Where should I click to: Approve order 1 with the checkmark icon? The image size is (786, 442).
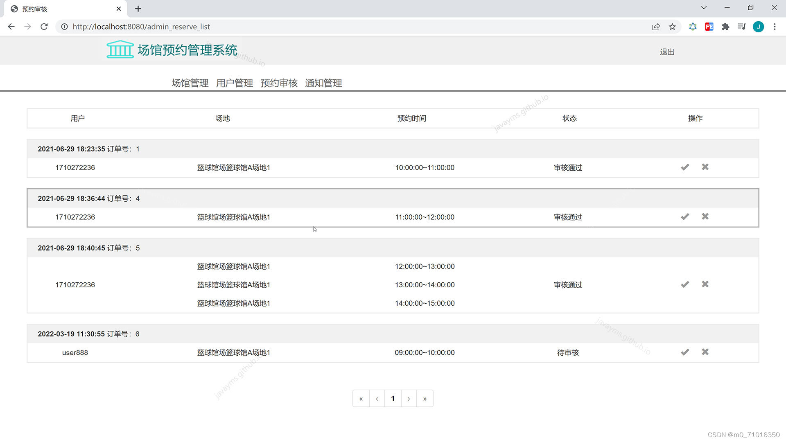[x=685, y=167]
